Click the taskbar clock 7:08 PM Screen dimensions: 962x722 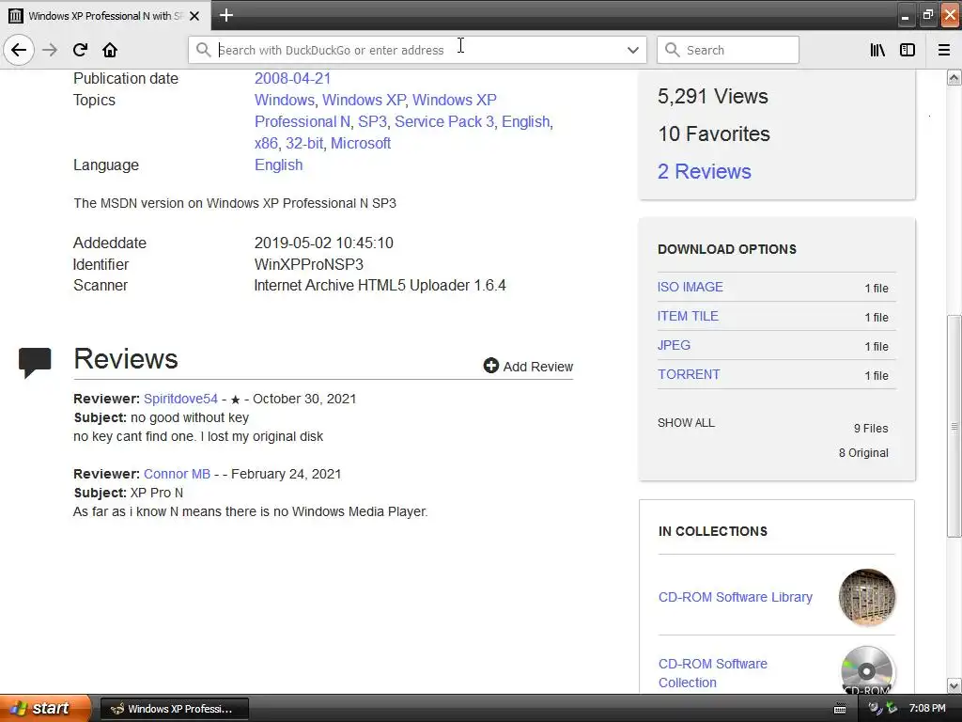click(x=927, y=708)
